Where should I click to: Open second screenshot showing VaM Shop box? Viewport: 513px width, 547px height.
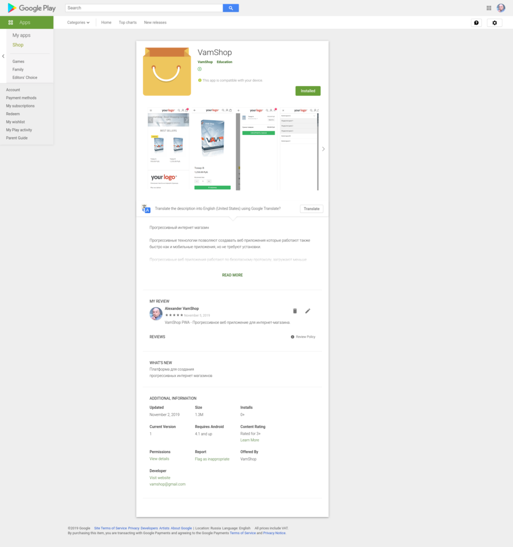tap(212, 149)
